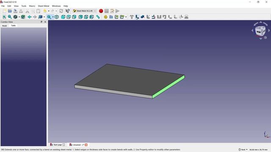Set the Top view cube icon

69,17
